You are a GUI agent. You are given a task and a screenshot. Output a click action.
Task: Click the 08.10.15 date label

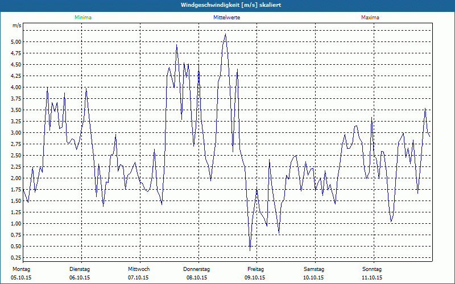[x=197, y=278]
